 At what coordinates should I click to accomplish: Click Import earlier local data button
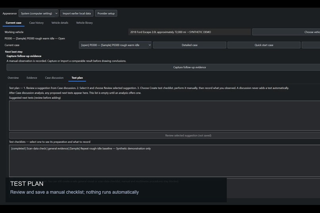77,13
